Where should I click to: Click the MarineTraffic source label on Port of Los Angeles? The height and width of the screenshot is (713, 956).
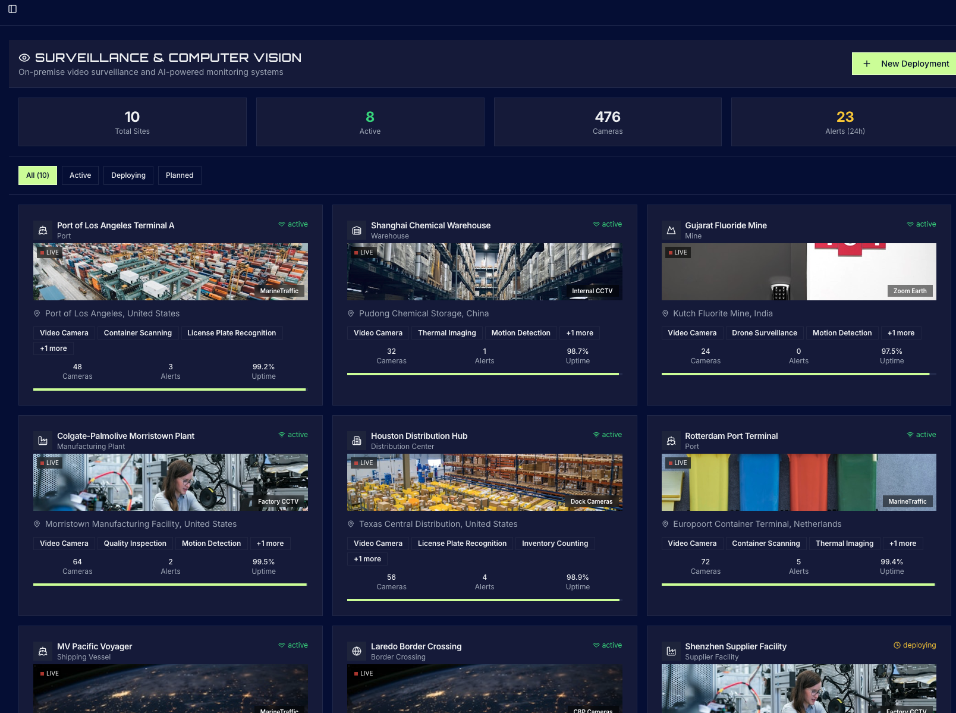[x=279, y=291]
